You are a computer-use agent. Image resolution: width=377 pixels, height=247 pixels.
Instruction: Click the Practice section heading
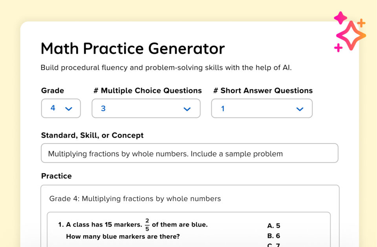[x=56, y=176]
